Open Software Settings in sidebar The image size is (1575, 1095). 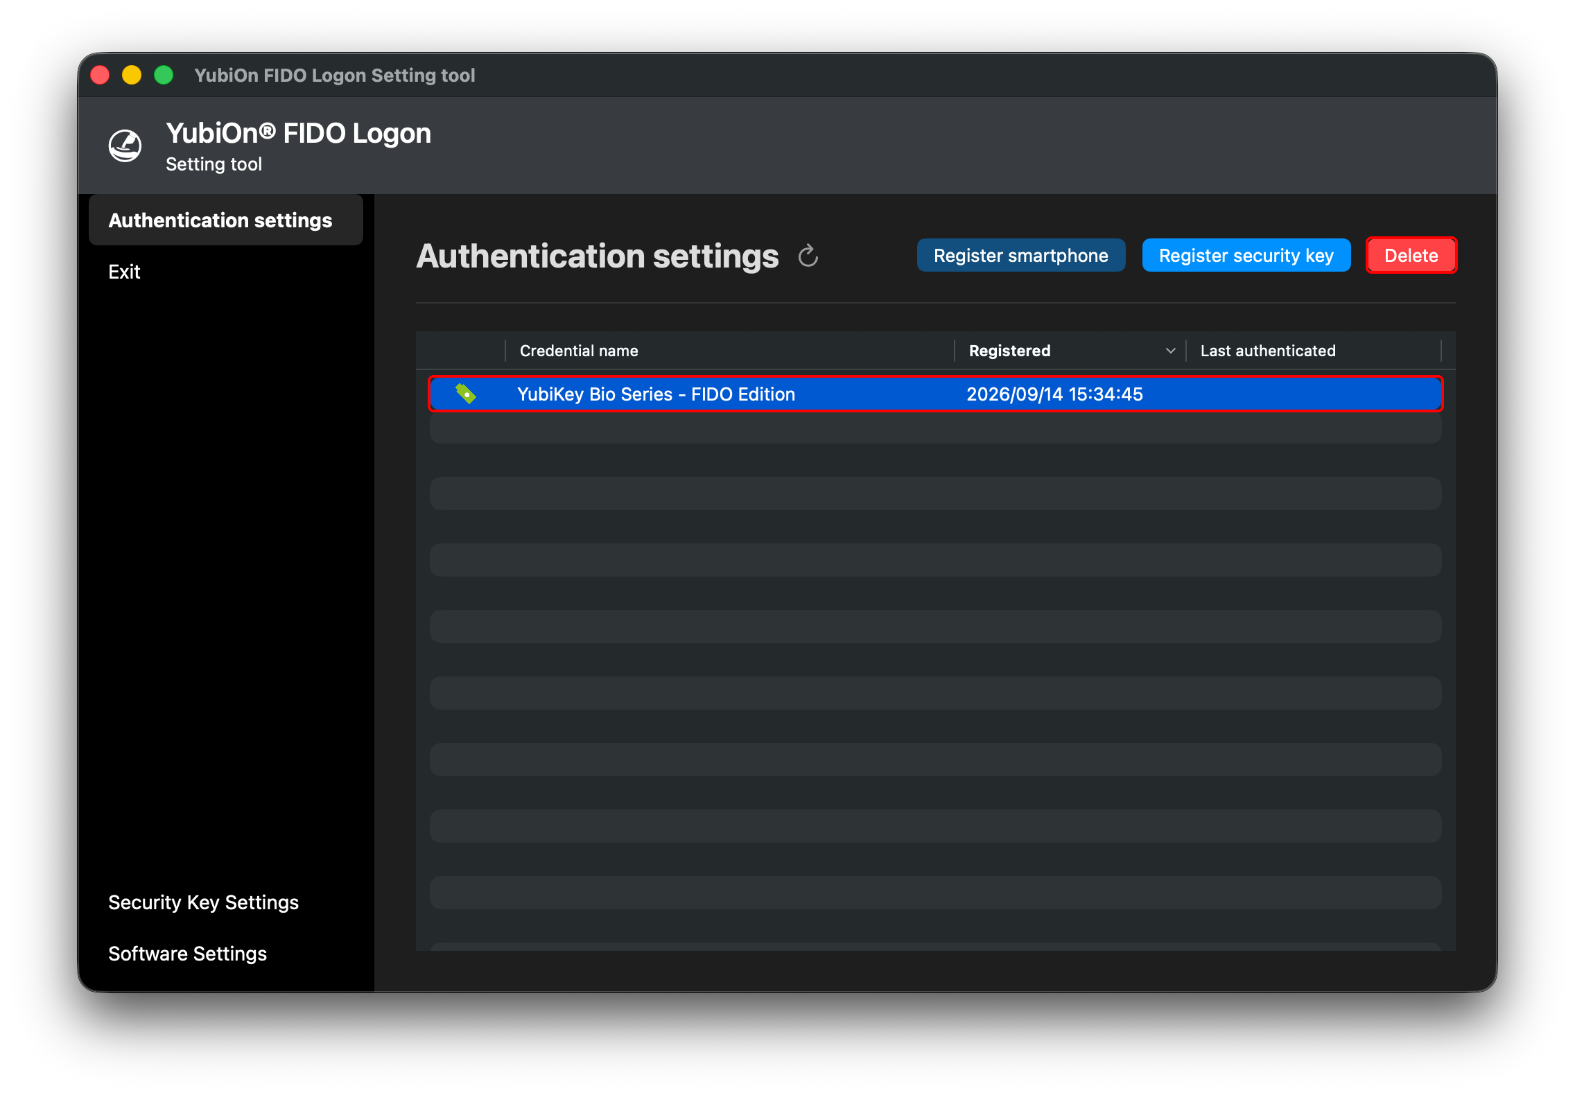point(187,954)
